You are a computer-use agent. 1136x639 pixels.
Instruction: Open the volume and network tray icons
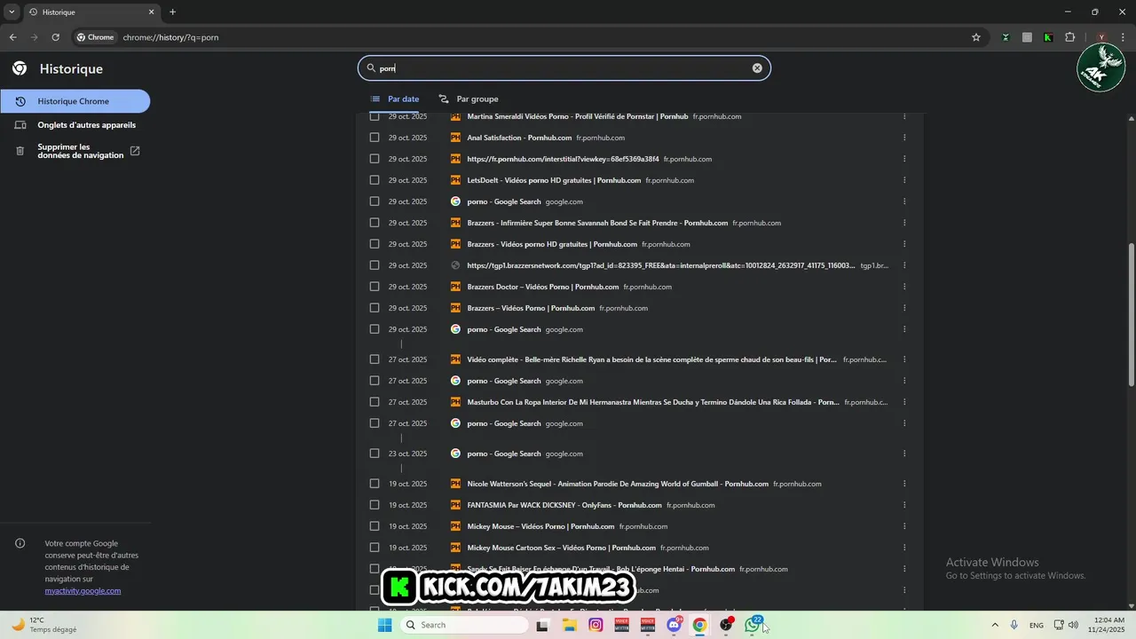pyautogui.click(x=1066, y=625)
